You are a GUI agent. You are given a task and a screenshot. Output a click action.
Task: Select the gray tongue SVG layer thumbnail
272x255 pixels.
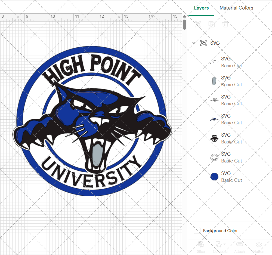tap(214, 81)
